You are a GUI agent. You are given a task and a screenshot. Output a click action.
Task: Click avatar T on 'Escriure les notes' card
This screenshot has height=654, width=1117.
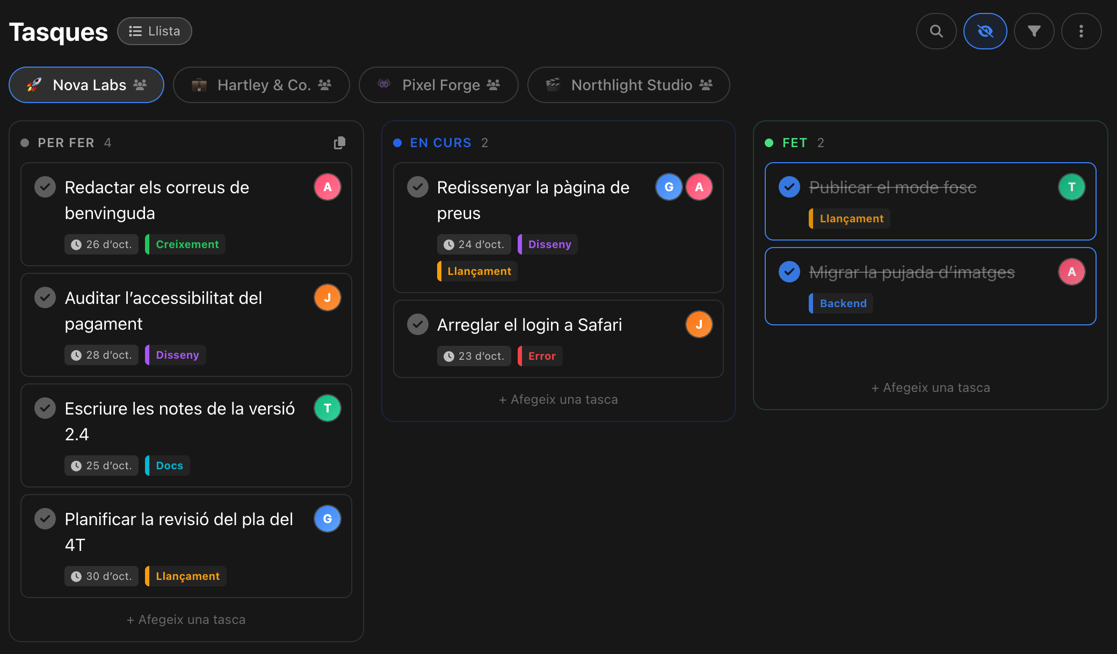[328, 408]
